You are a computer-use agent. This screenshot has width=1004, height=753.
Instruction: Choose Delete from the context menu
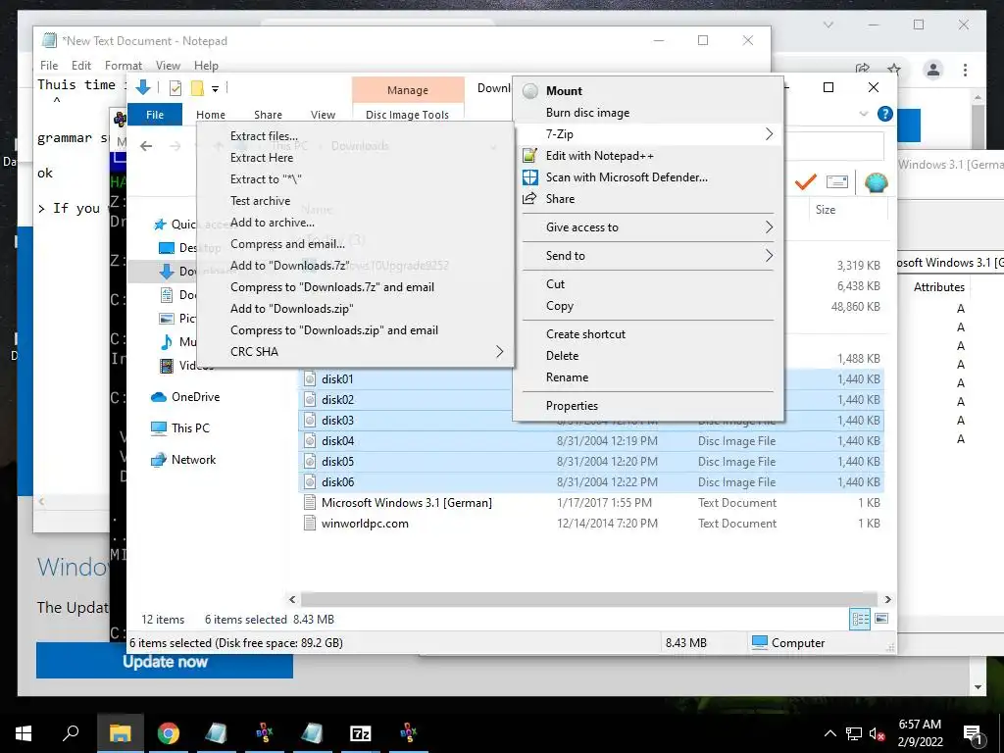coord(648,356)
